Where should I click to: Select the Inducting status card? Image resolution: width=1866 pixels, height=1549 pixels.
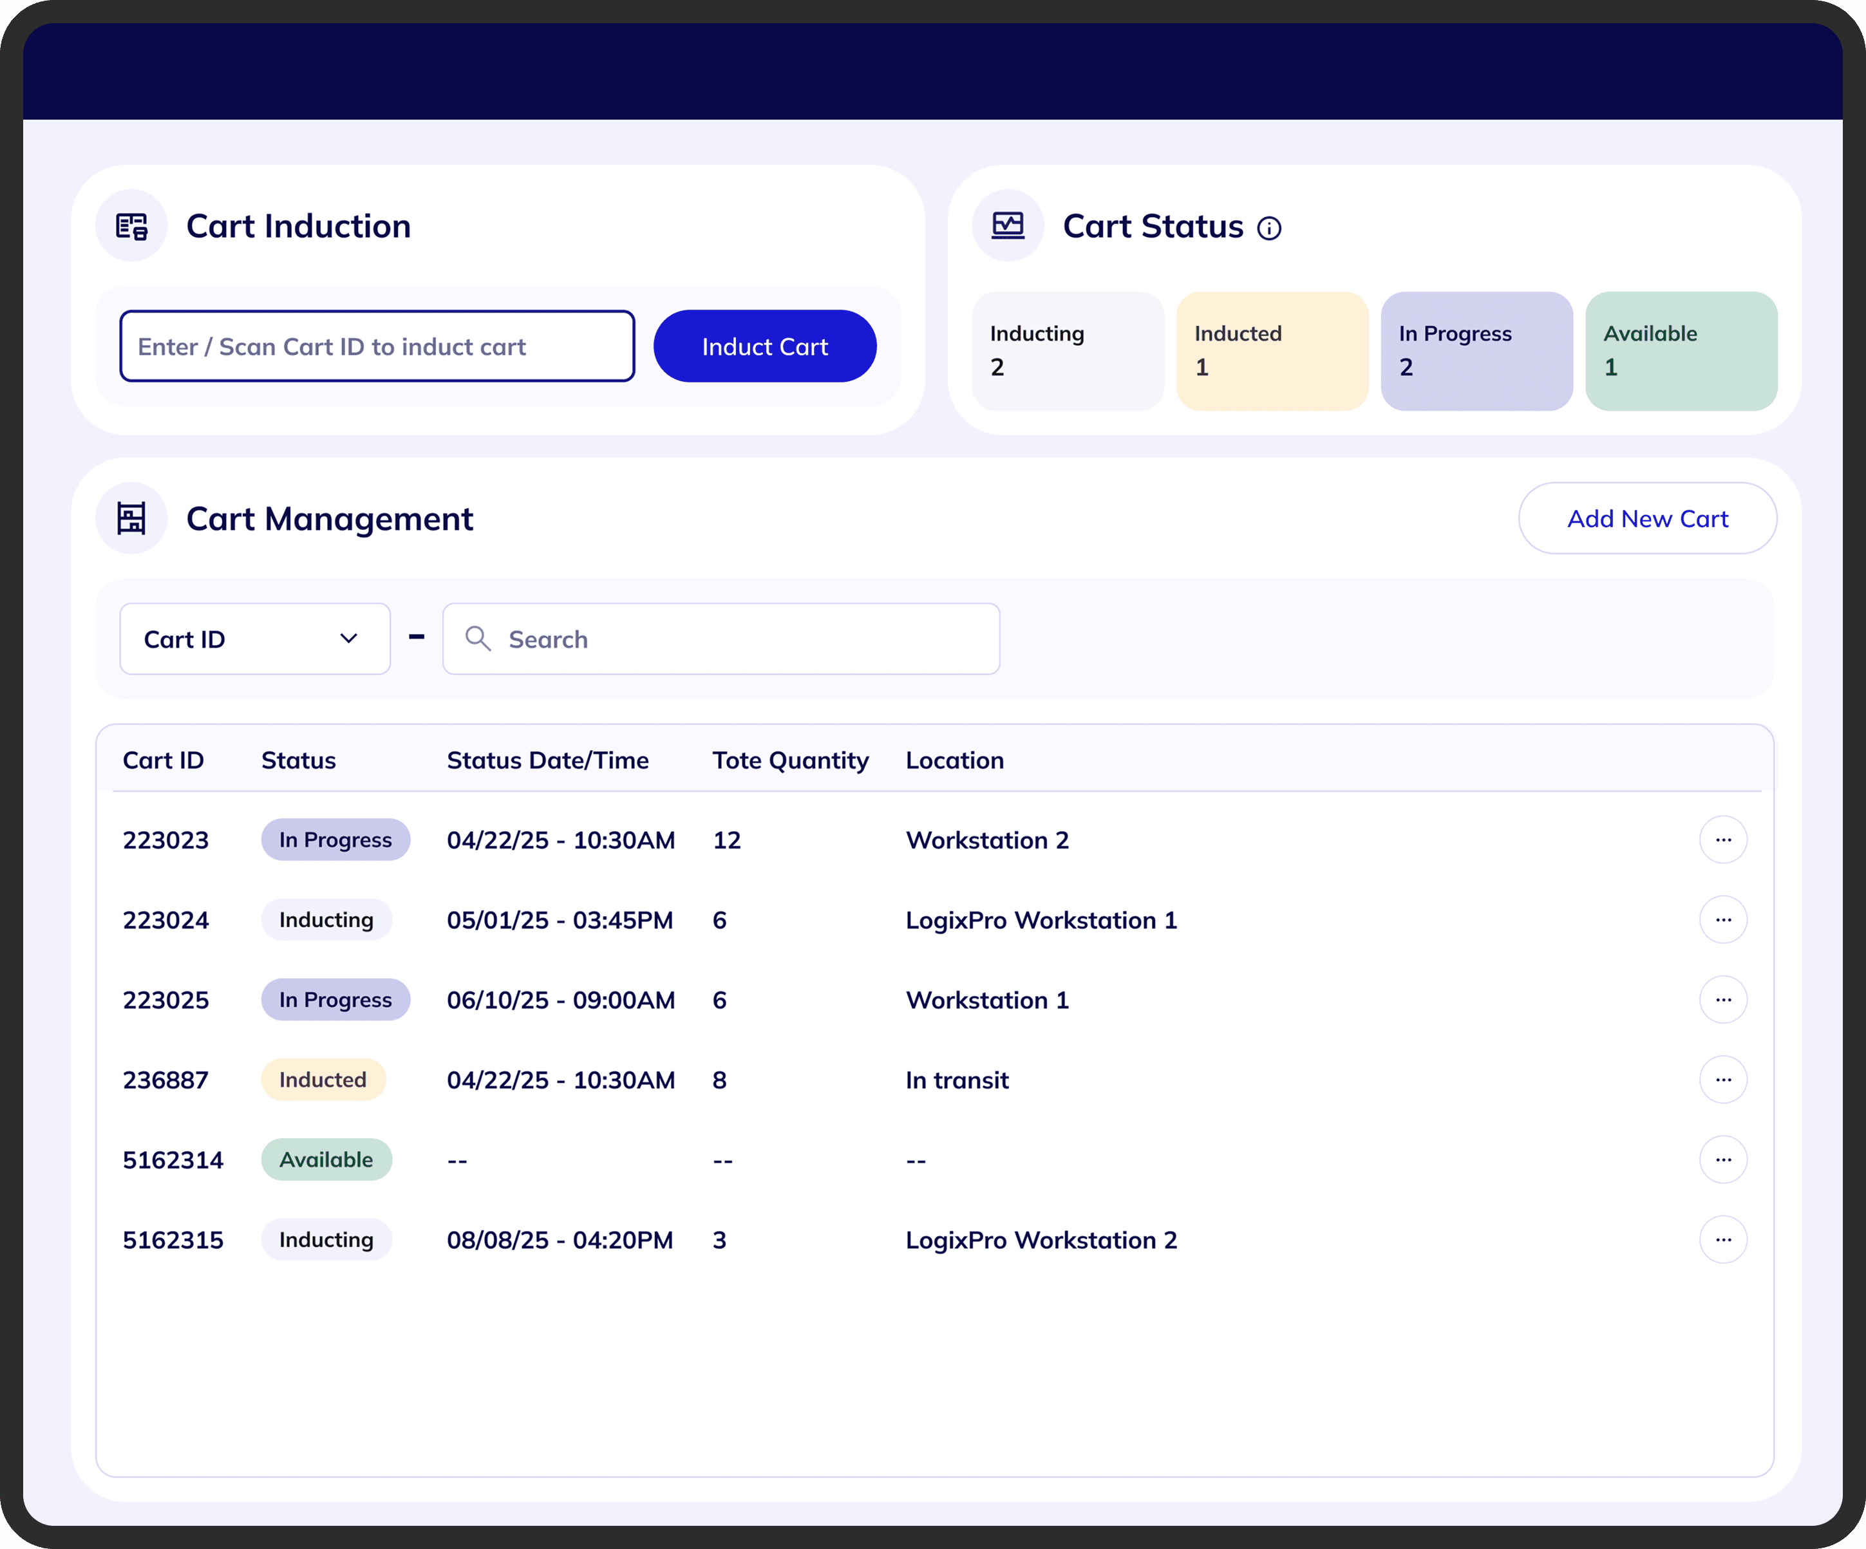click(1068, 351)
